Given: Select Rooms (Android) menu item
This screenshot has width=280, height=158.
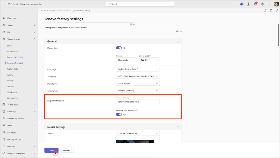Looking at the screenshot, I should [x=15, y=63].
